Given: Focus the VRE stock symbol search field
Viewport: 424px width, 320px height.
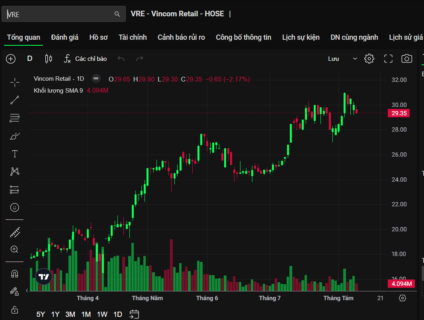Looking at the screenshot, I should [64, 14].
